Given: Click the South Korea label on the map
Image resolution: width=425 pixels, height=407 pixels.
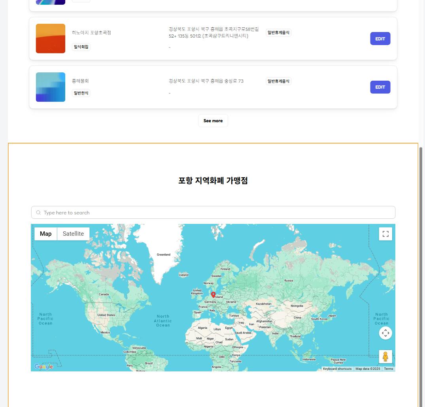Looking at the screenshot, I should [319, 319].
